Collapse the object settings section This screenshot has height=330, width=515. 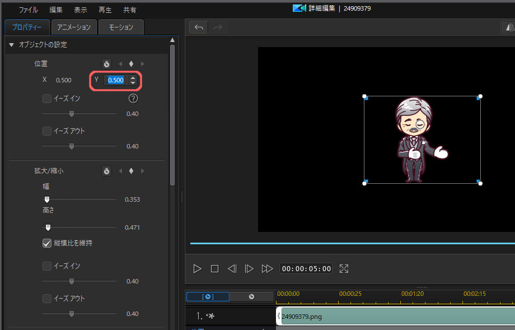click(x=11, y=45)
